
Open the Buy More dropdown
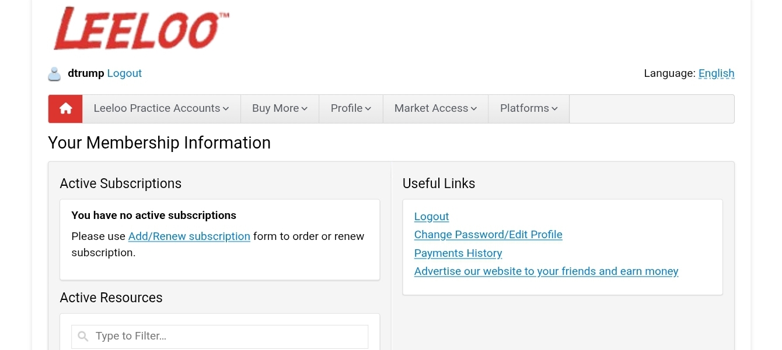click(280, 109)
